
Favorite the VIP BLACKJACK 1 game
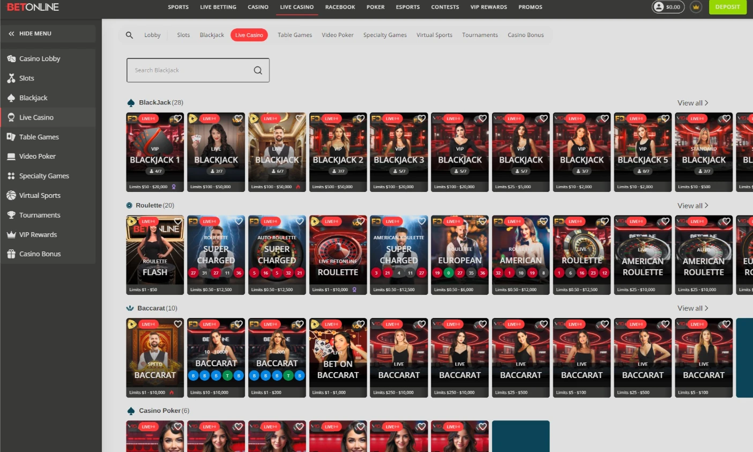tap(177, 118)
